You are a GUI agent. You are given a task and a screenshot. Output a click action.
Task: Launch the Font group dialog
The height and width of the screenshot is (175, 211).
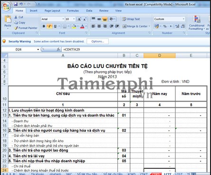[x=86, y=33]
